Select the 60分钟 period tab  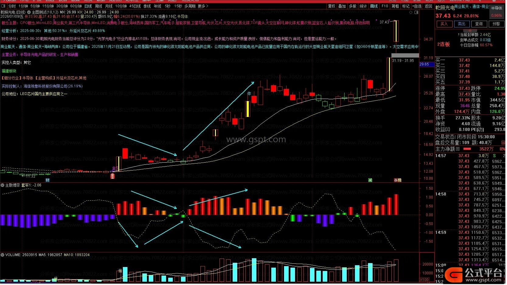click(76, 6)
